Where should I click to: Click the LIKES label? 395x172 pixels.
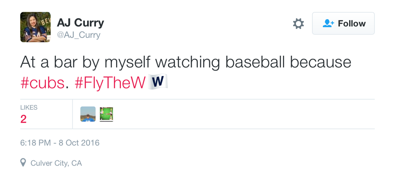pos(29,108)
